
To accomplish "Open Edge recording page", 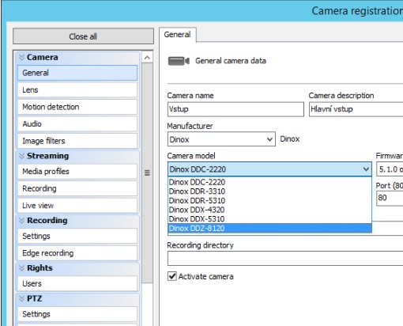I will coord(77,253).
